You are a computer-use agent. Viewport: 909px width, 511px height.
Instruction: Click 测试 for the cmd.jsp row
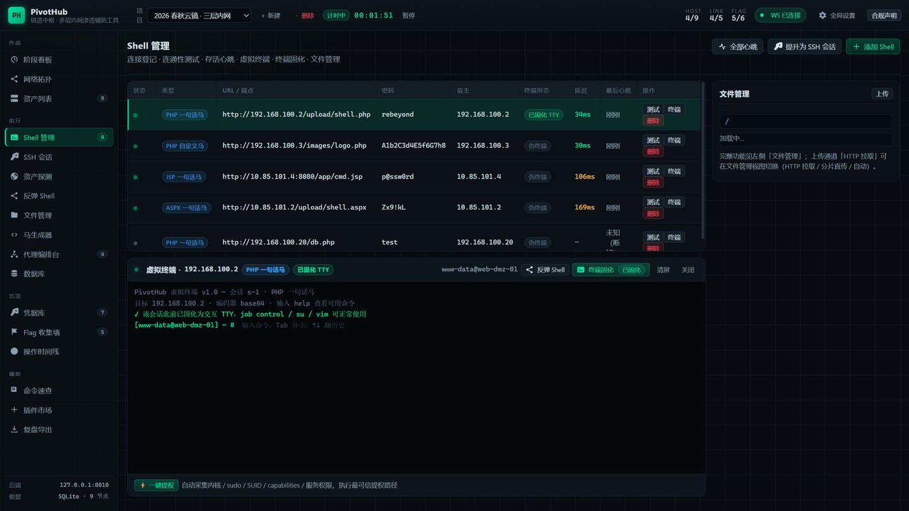click(653, 172)
